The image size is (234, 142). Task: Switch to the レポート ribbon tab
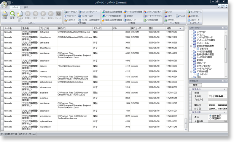[x=15, y=7]
